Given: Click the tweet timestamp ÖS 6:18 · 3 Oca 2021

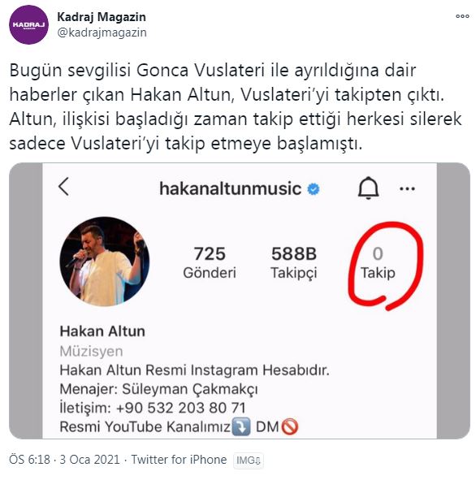Looking at the screenshot, I should [64, 460].
